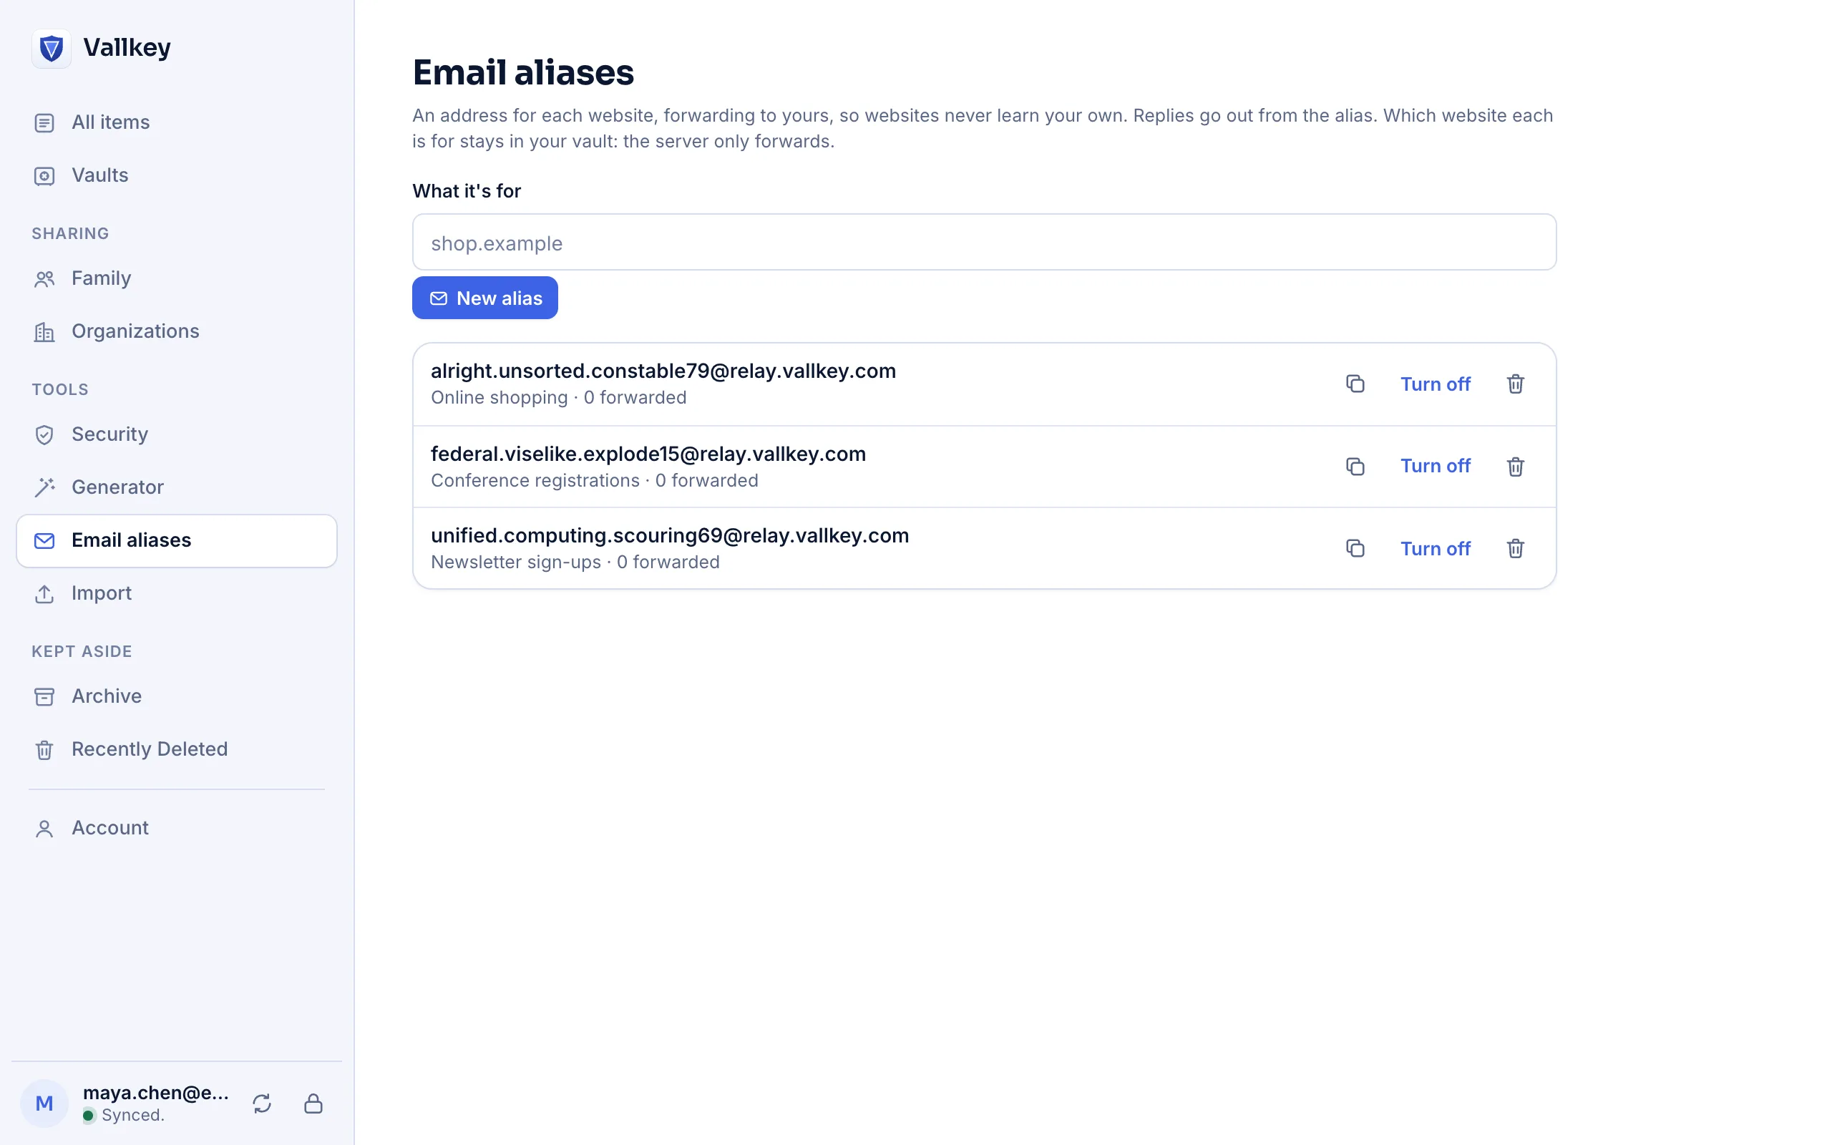Copy the alright.unsorted.constable79 alias address
Screen dimensions: 1832x1145
[1355, 384]
